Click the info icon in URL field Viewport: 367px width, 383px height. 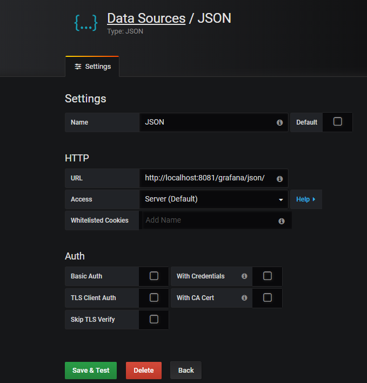coord(279,179)
